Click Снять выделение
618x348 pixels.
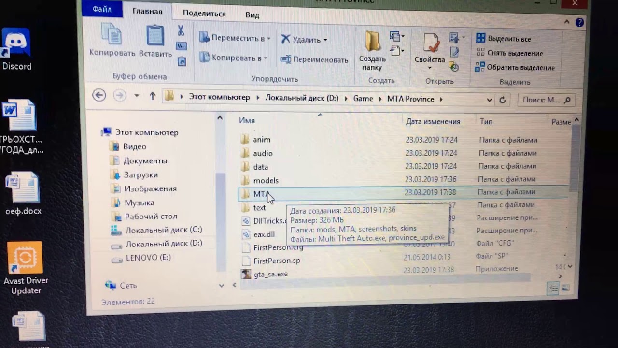pos(509,53)
